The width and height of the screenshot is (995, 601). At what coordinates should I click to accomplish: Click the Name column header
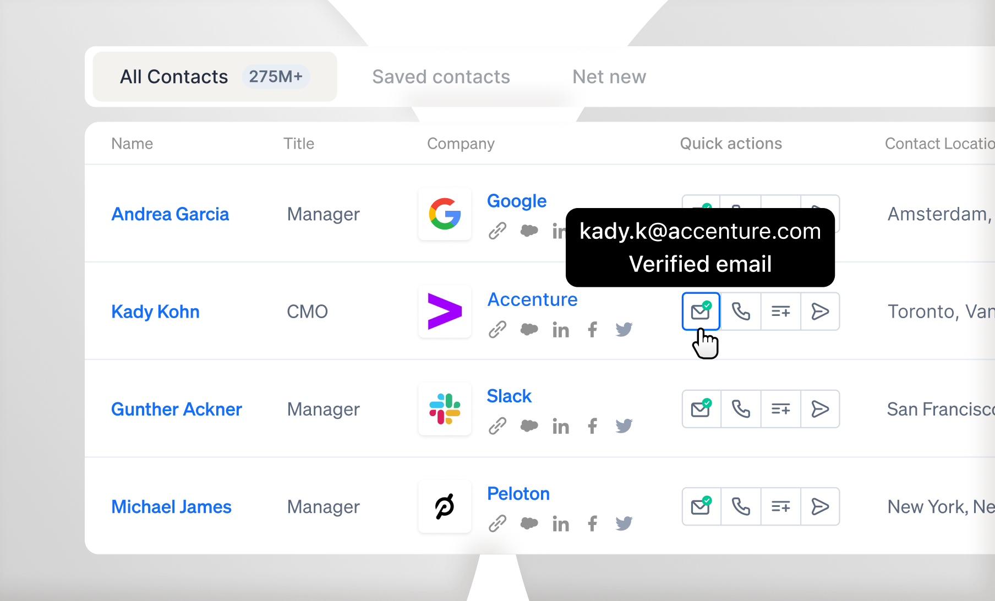click(132, 144)
